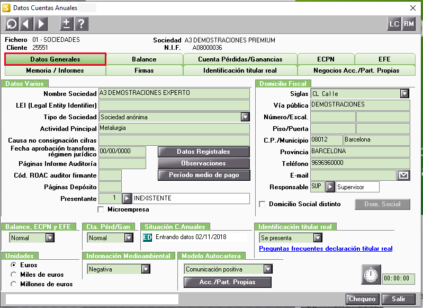The width and height of the screenshot is (423, 308).
Task: Click Teléfono field
Action: click(x=360, y=163)
